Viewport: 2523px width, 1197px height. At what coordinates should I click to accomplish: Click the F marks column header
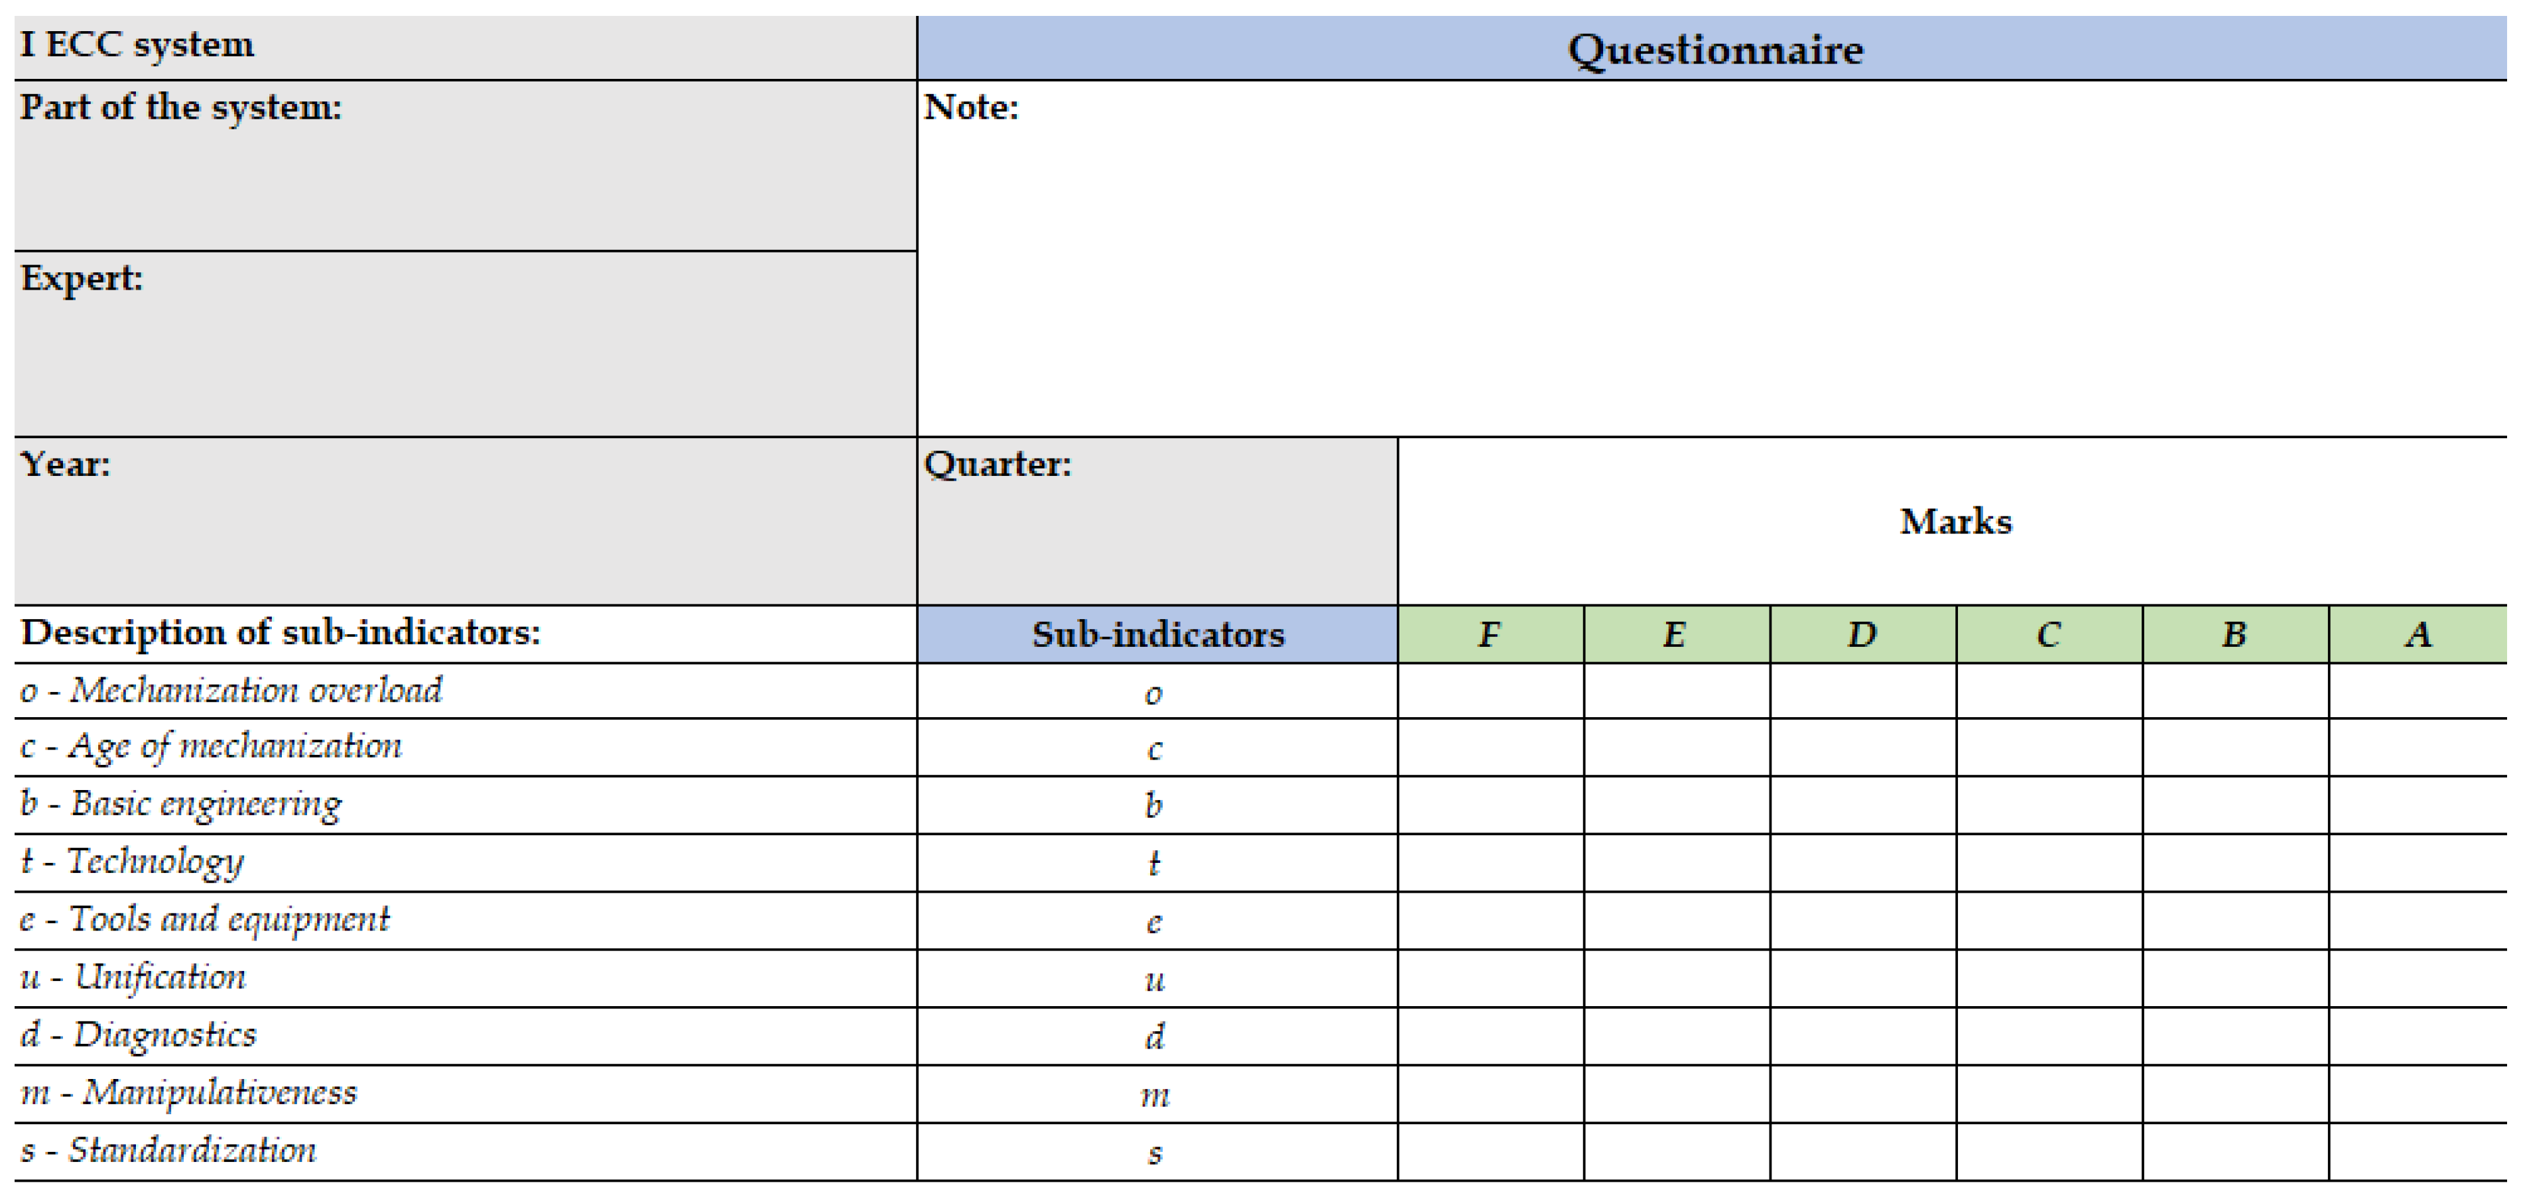[1490, 634]
